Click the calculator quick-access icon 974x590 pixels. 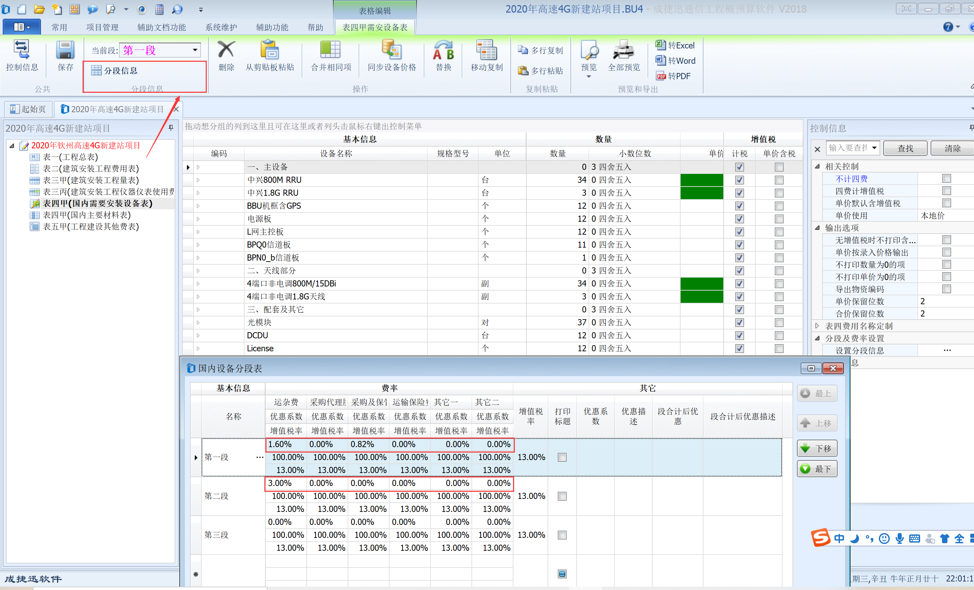tap(159, 9)
